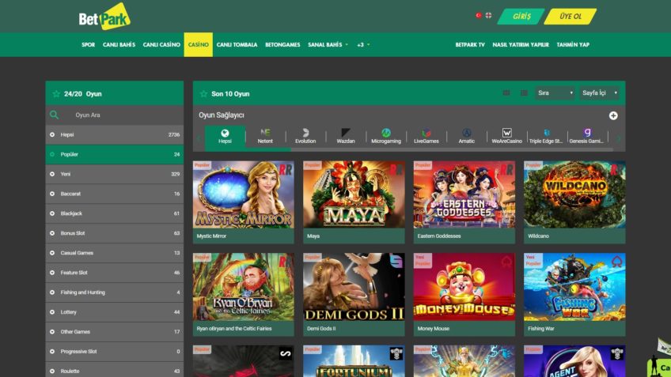The width and height of the screenshot is (671, 377).
Task: Open the Wildcano game thumbnail
Action: coord(574,194)
